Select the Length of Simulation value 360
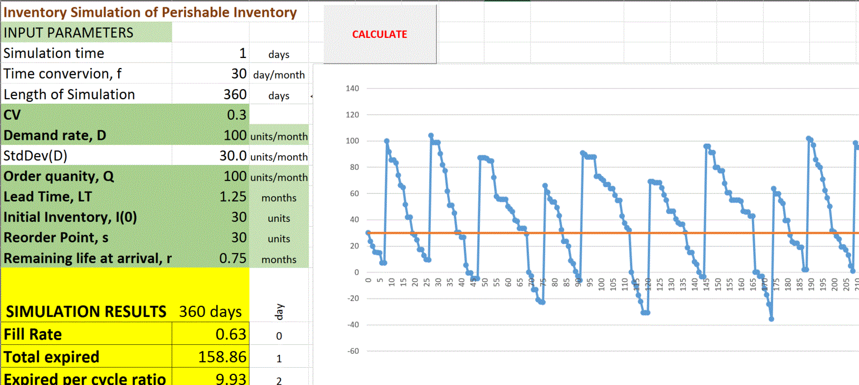 coord(211,95)
